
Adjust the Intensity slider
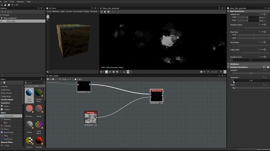click(x=251, y=81)
